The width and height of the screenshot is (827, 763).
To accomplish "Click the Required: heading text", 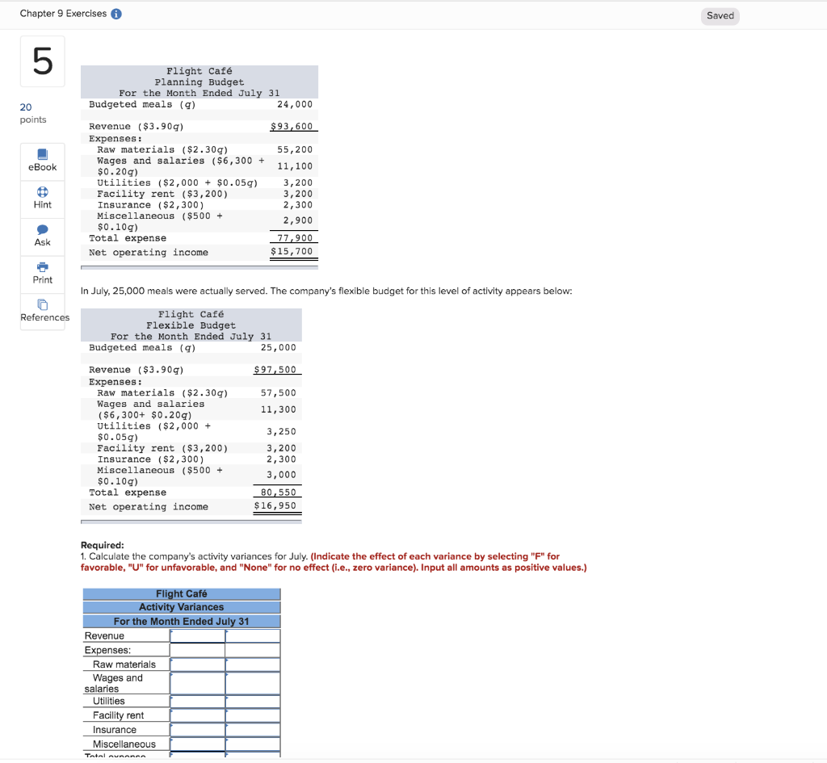I will coord(103,545).
